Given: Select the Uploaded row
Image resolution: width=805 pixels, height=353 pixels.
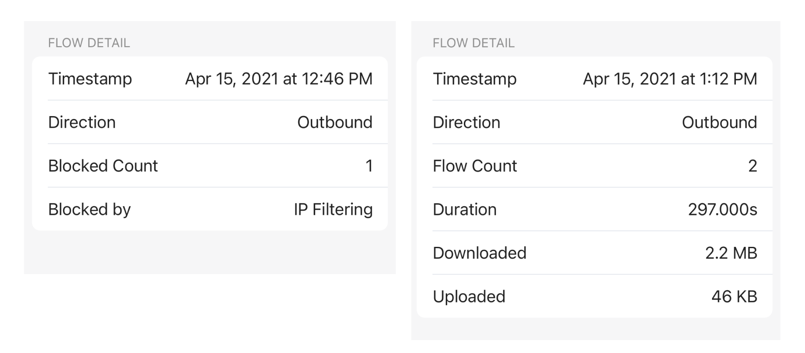Looking at the screenshot, I should click(x=594, y=296).
